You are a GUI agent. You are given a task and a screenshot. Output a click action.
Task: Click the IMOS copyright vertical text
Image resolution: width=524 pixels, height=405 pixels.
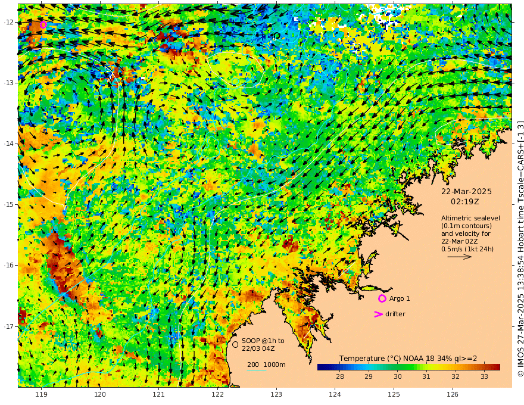tap(520, 248)
